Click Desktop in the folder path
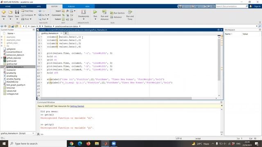Image resolution: width=262 pixels, height=147 pixels. click(48, 26)
